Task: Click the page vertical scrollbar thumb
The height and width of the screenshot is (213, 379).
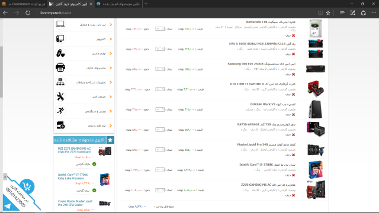Action: tap(1, 72)
